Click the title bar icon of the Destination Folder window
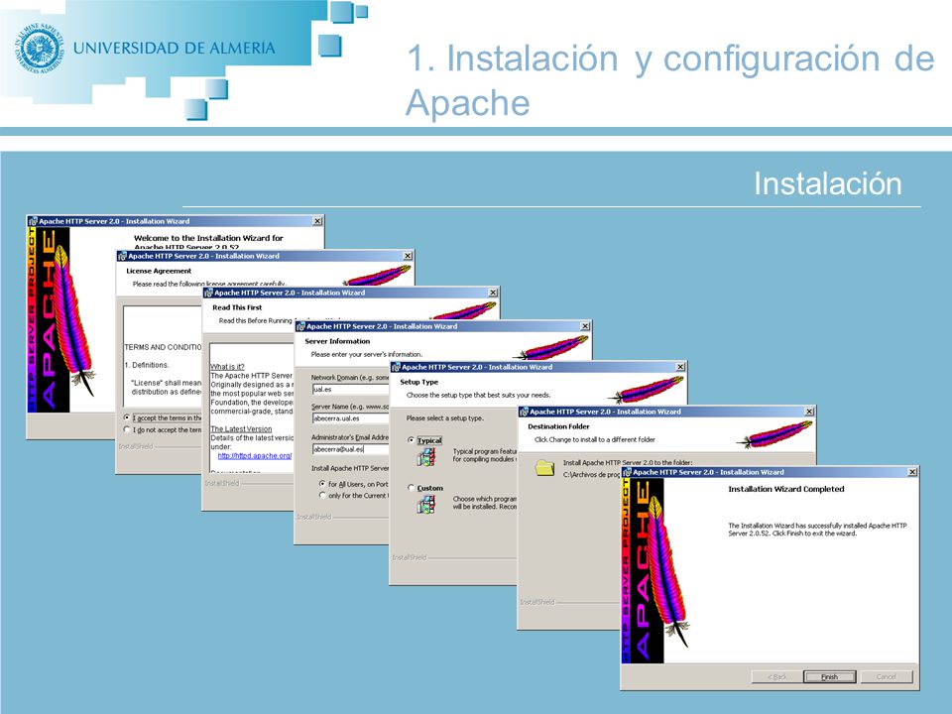The height and width of the screenshot is (714, 952). [524, 412]
